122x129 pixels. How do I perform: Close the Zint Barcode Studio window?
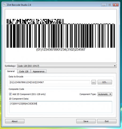(116, 5)
